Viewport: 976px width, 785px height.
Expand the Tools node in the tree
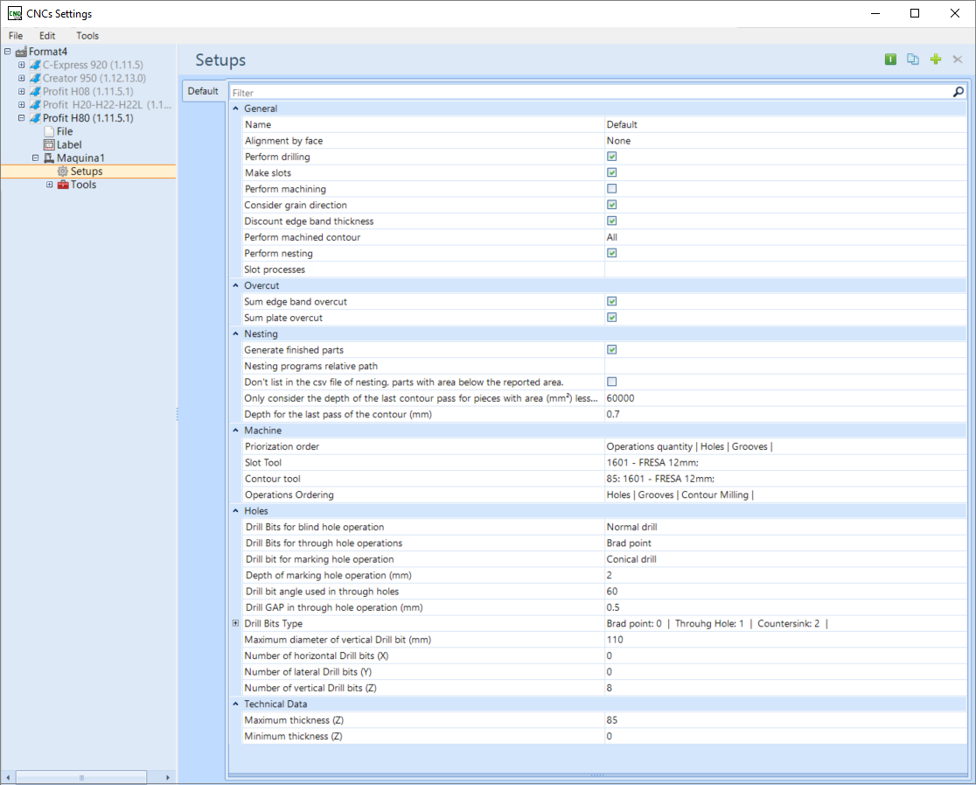(x=49, y=185)
